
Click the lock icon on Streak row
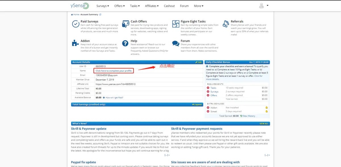click(x=267, y=111)
